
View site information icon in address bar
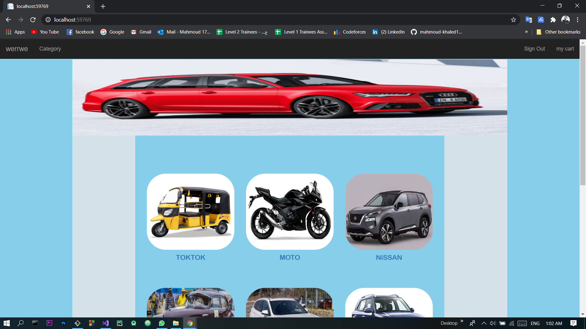48,20
